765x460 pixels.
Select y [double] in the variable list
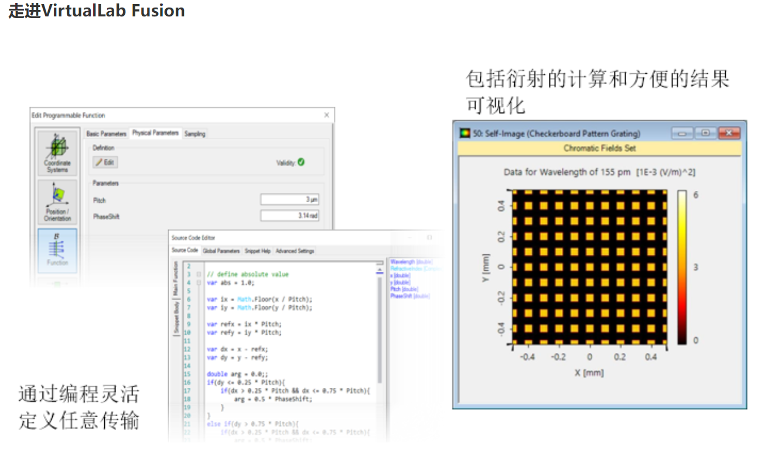(401, 282)
